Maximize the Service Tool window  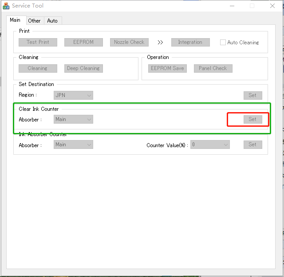click(252, 6)
